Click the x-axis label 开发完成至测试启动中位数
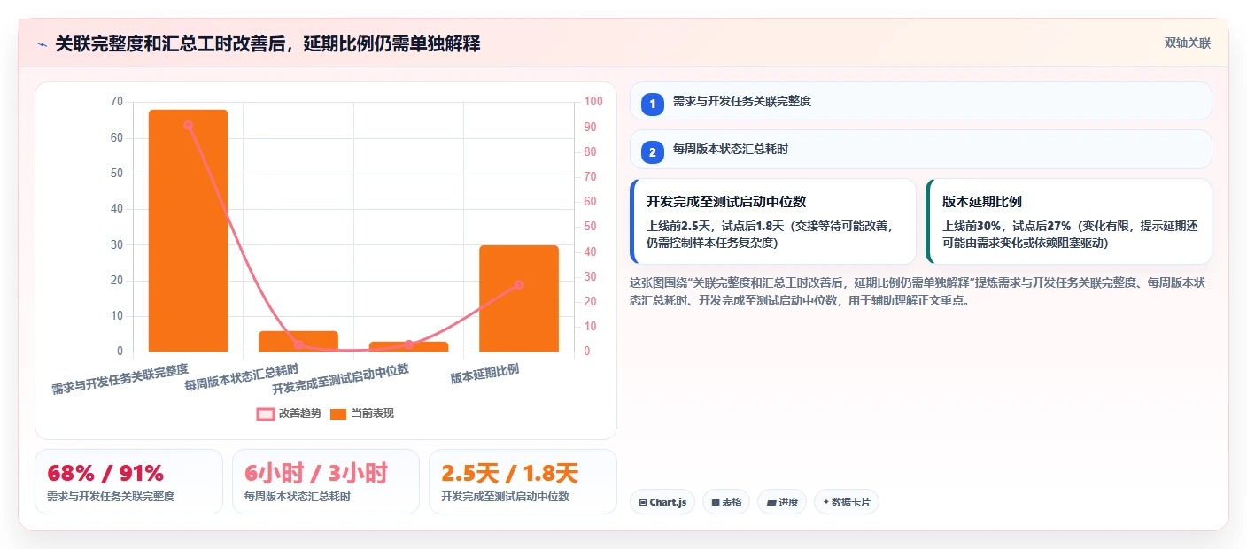This screenshot has width=1247, height=549. click(x=341, y=379)
